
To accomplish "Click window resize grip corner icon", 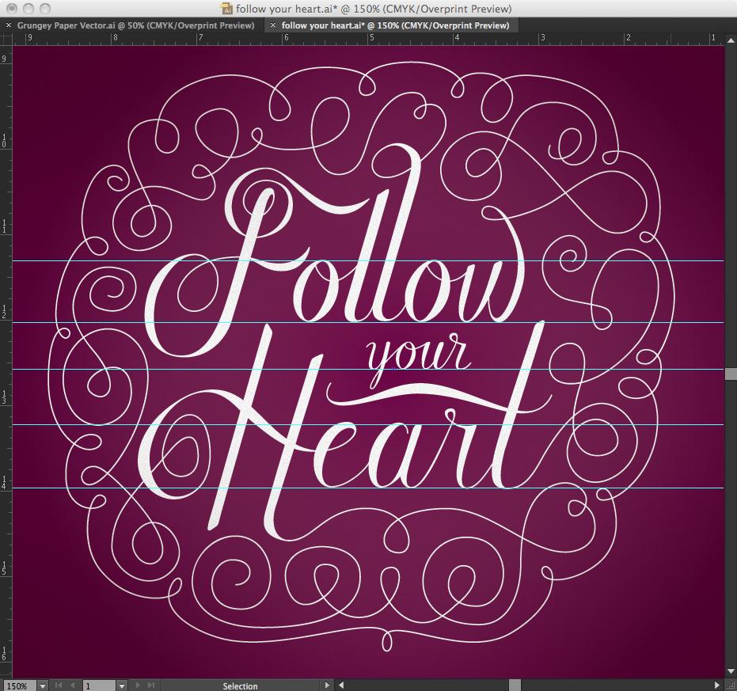I will coord(731,685).
